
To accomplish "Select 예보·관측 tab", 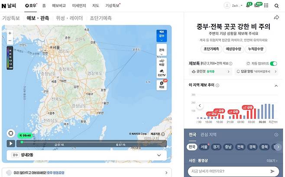I will pos(38,18).
